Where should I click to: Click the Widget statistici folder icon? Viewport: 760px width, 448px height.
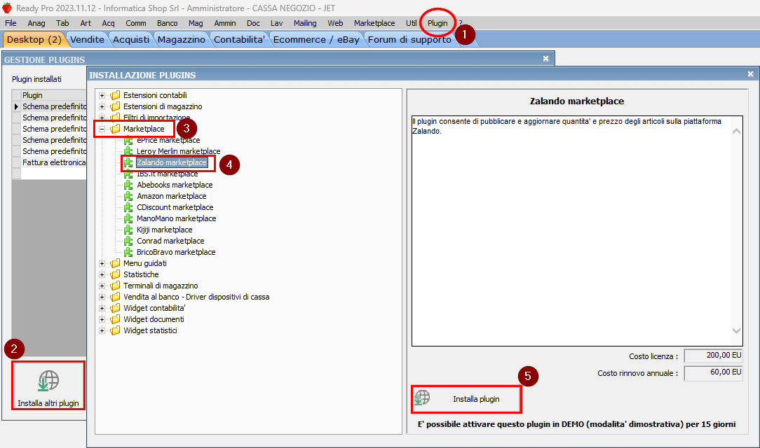115,330
